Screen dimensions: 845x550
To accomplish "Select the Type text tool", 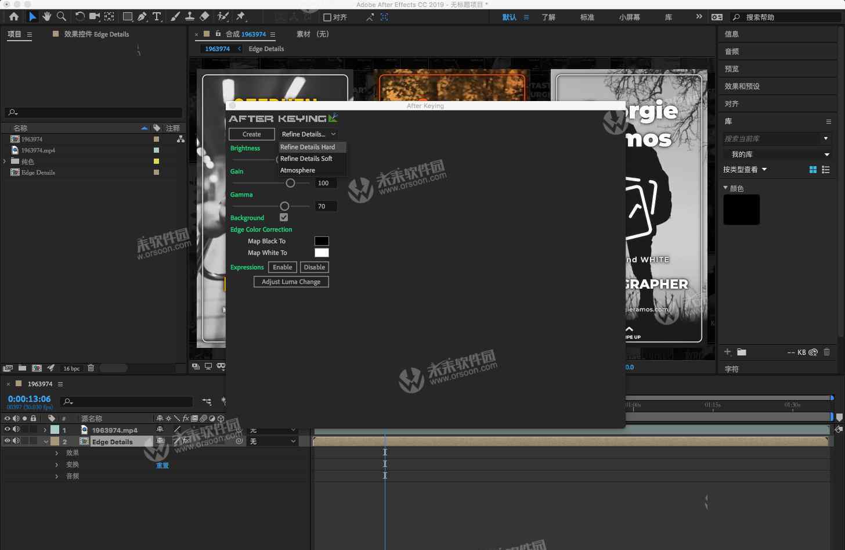I will (157, 17).
